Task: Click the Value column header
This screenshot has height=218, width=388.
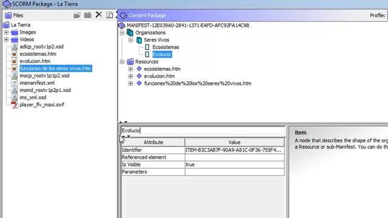Action: [235, 142]
